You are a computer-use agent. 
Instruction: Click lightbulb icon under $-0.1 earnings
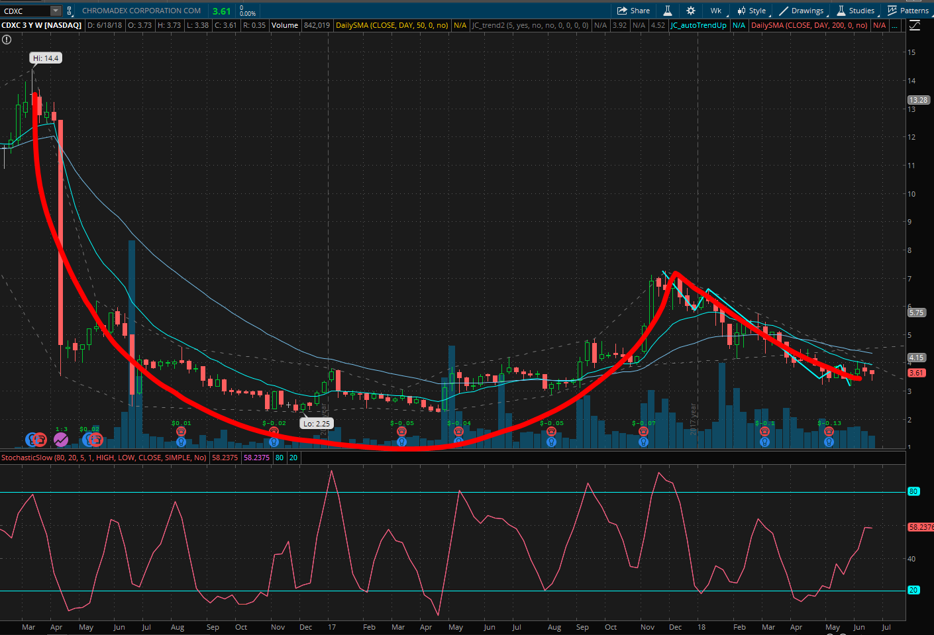764,442
